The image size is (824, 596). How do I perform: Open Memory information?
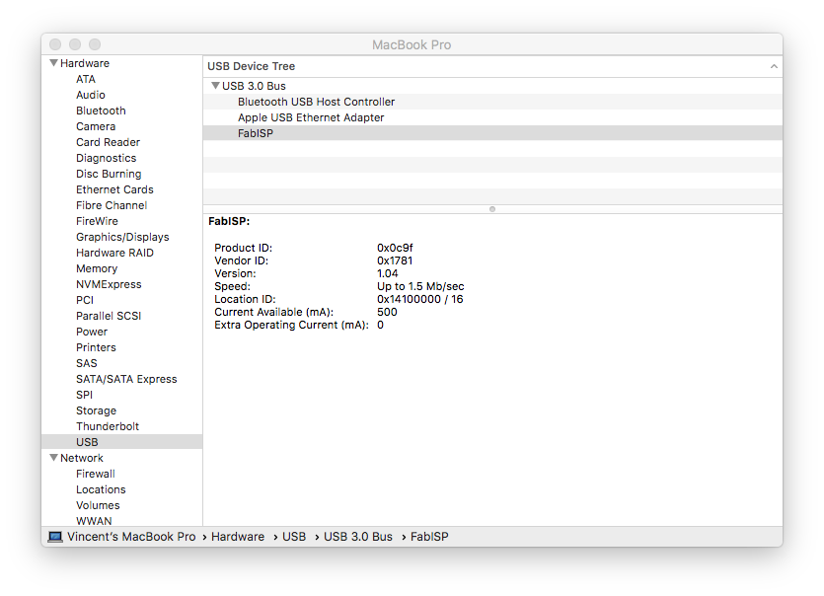(x=97, y=268)
